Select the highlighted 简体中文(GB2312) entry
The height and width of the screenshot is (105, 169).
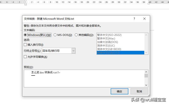tap(120, 53)
